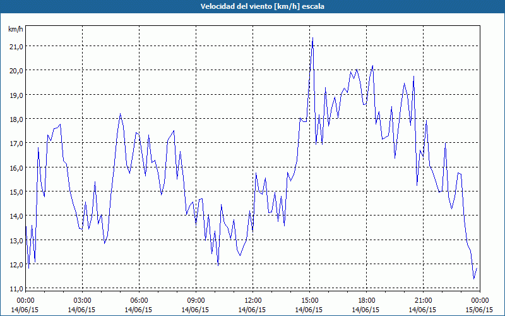
Task: Select the '11,0' y-axis value
Action: click(16, 289)
